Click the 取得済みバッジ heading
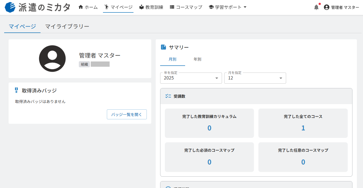This screenshot has height=188, width=363. (39, 90)
